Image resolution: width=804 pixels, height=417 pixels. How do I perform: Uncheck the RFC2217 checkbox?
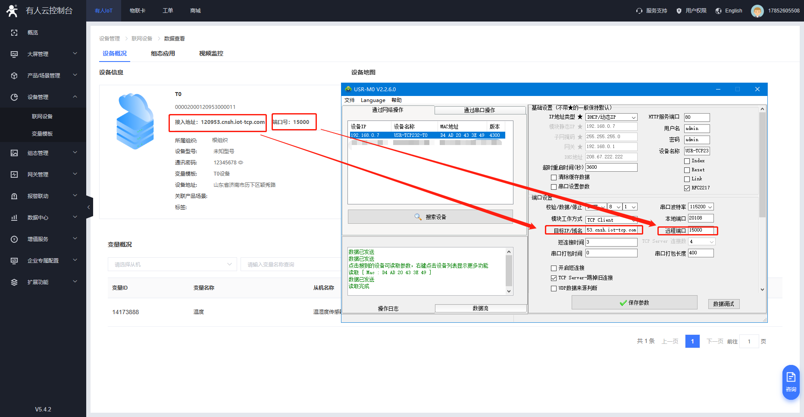click(x=687, y=188)
